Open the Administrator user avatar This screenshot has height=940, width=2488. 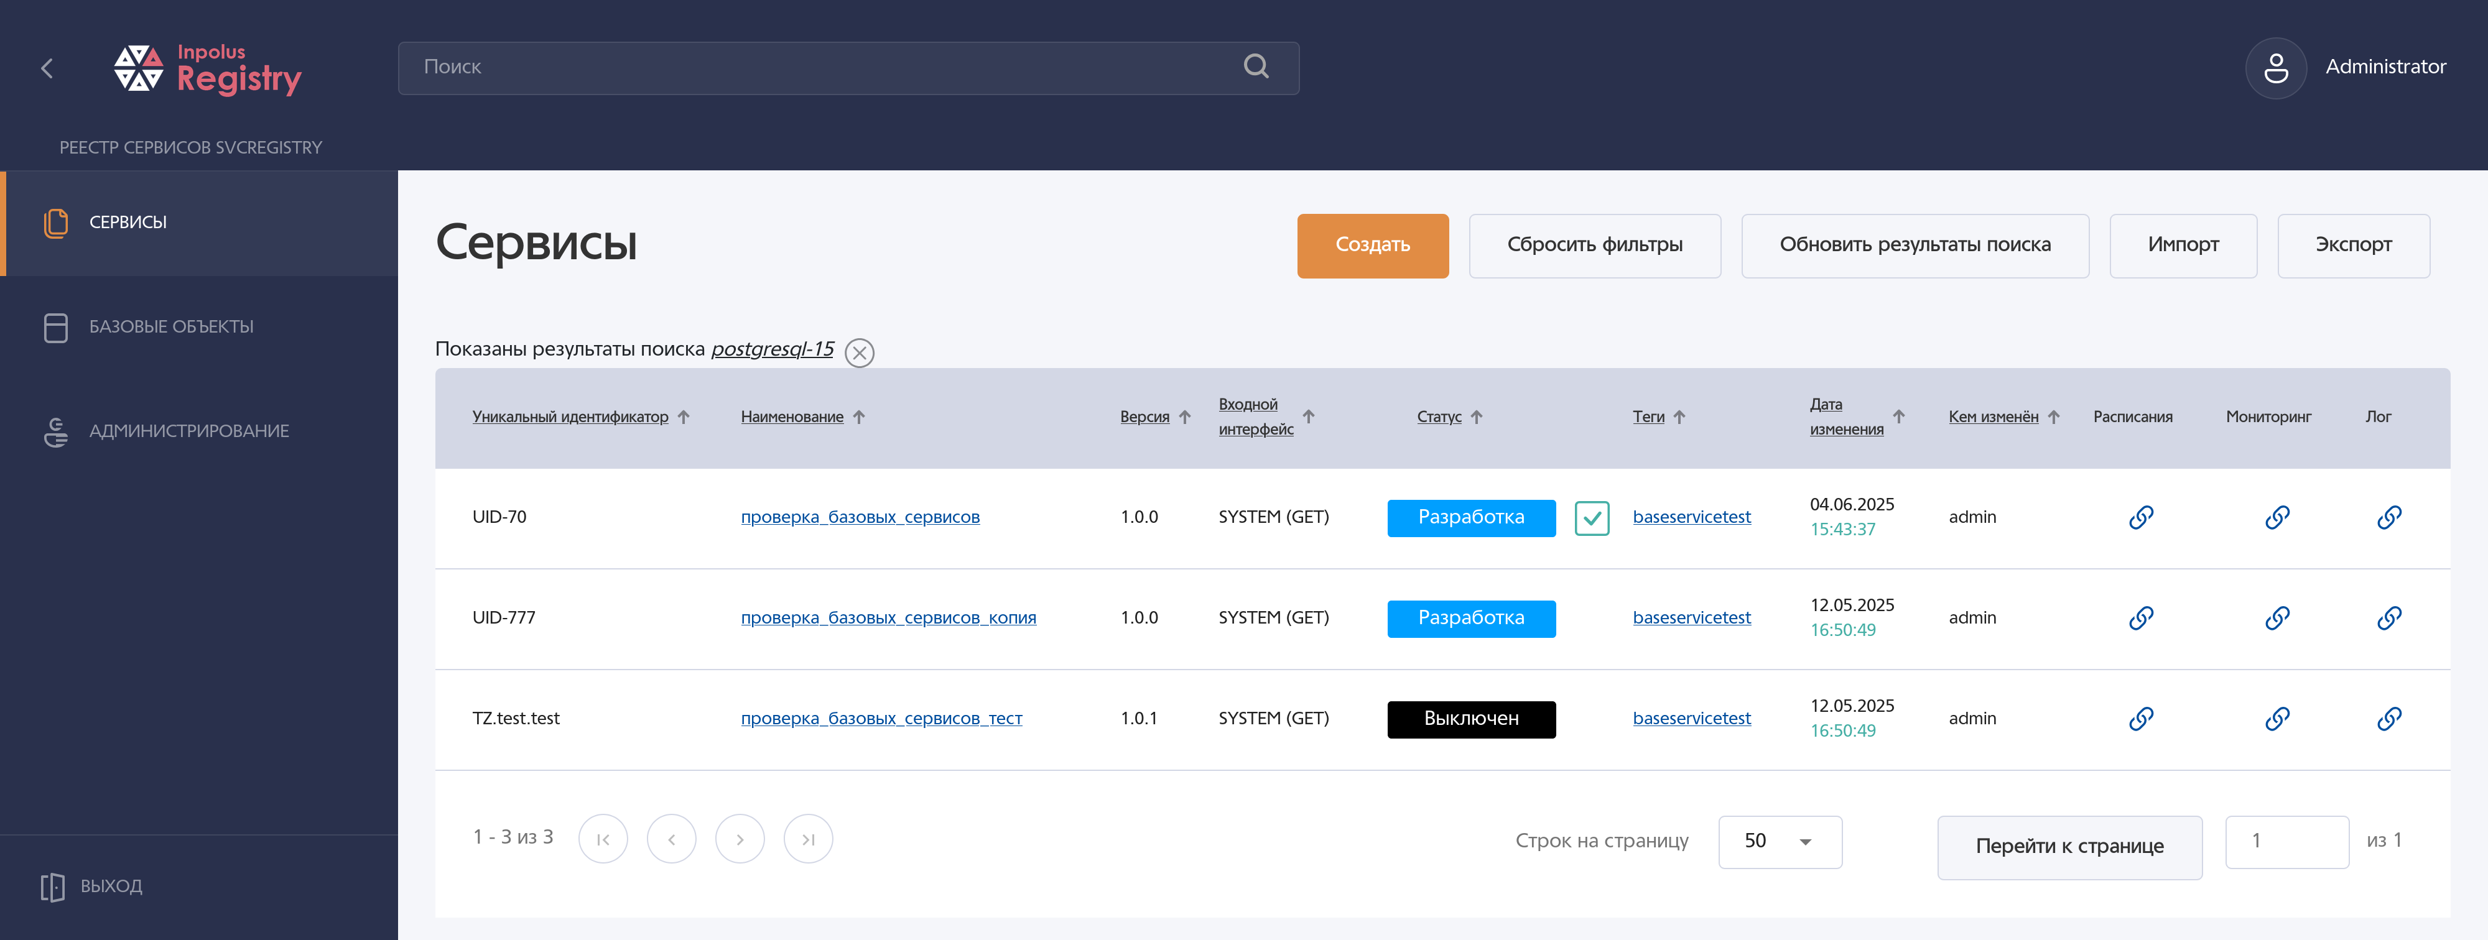tap(2275, 68)
